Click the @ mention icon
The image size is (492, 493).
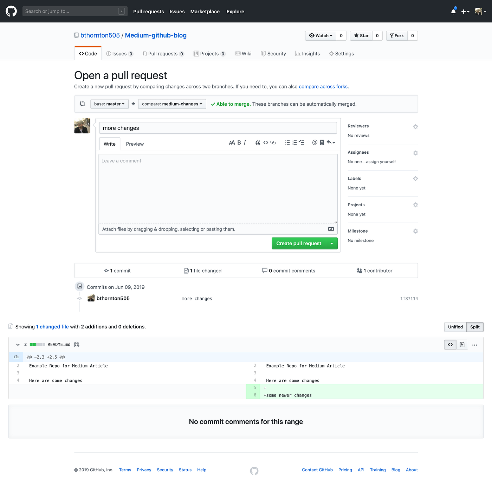(315, 142)
